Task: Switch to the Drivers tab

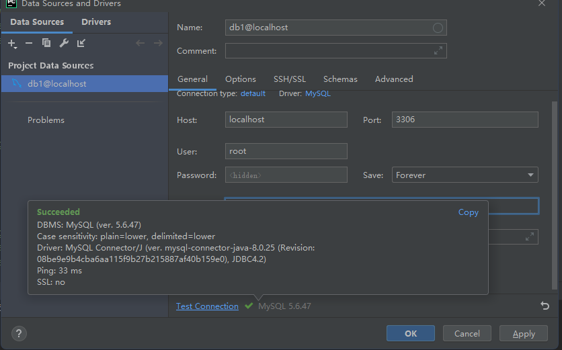Action: [96, 22]
